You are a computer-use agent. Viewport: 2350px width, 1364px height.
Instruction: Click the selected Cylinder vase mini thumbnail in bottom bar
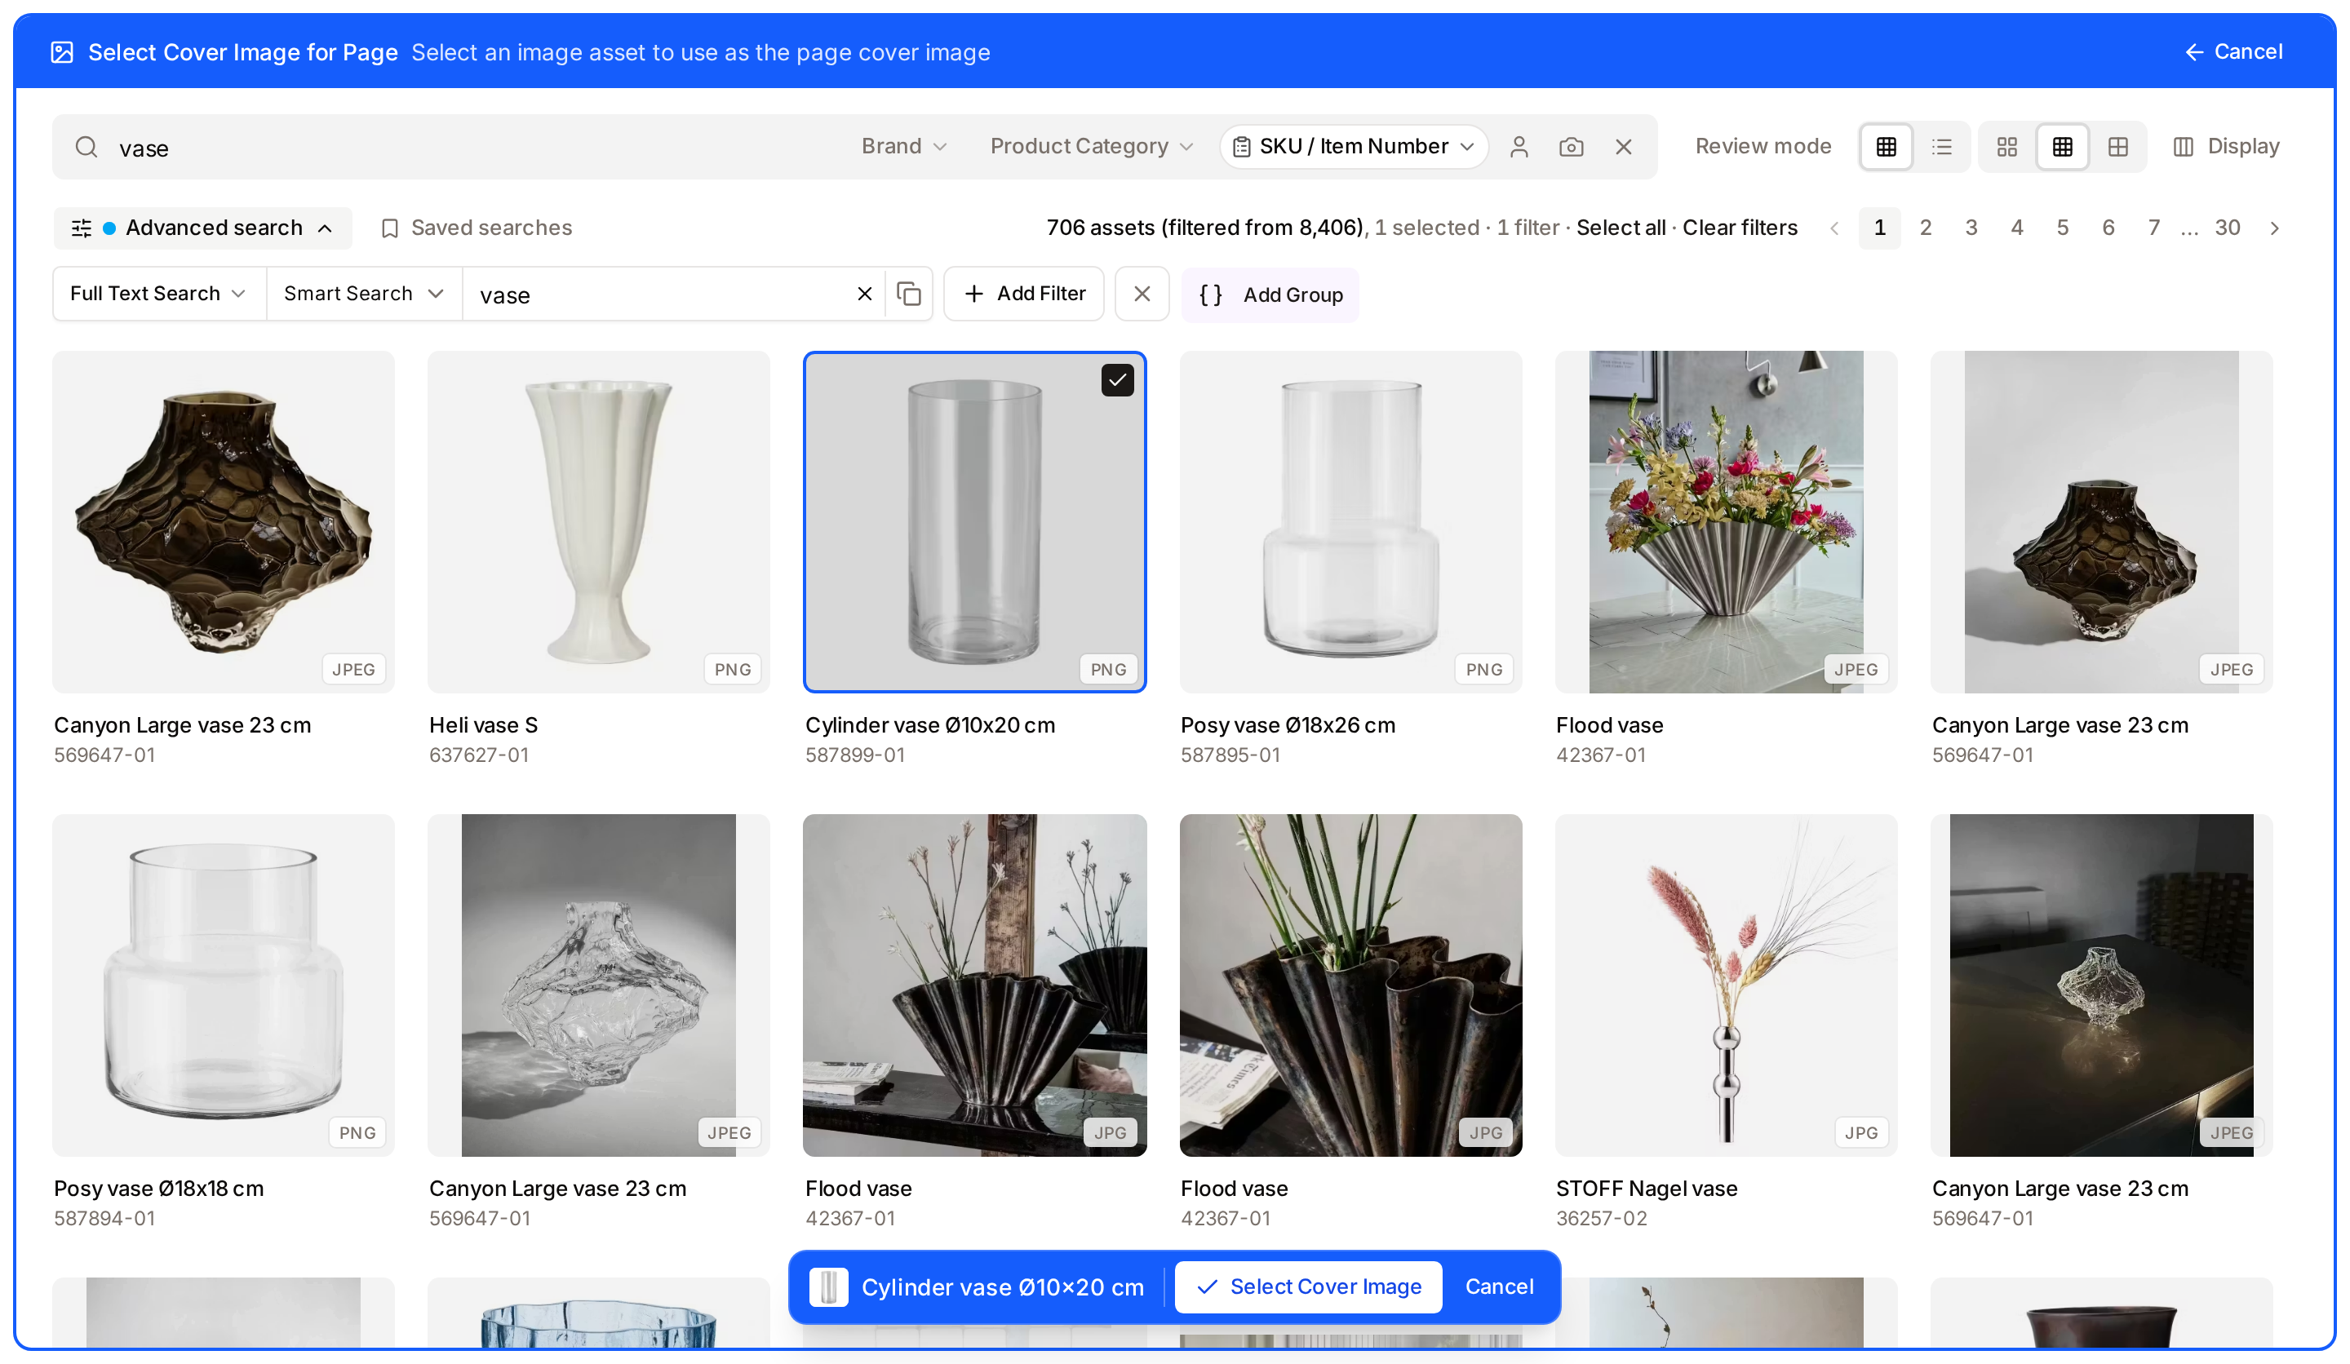828,1286
